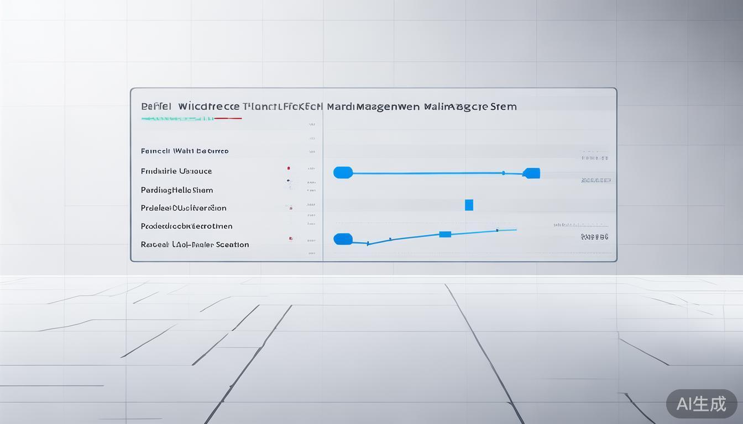Select the Fancelı Walıt row
743x424 pixels.
(x=185, y=151)
